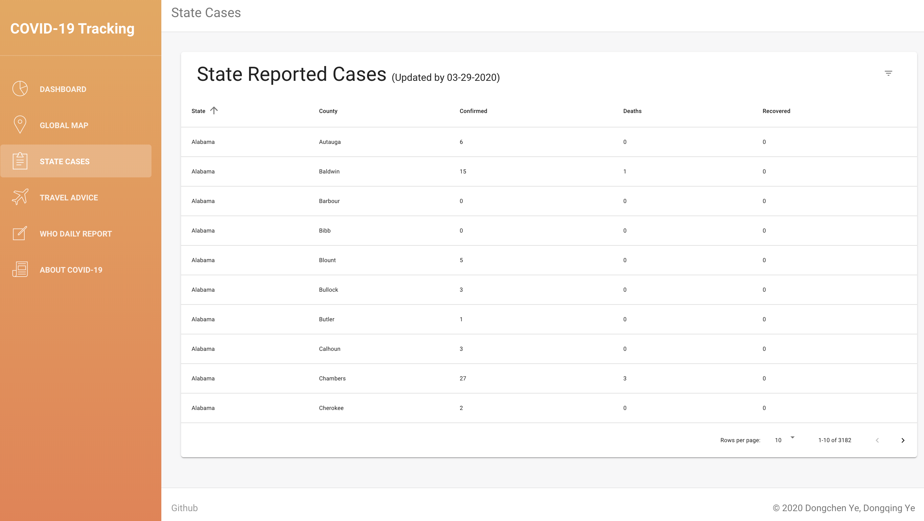Open the WHO DAILY REPORT menu item

tap(76, 234)
